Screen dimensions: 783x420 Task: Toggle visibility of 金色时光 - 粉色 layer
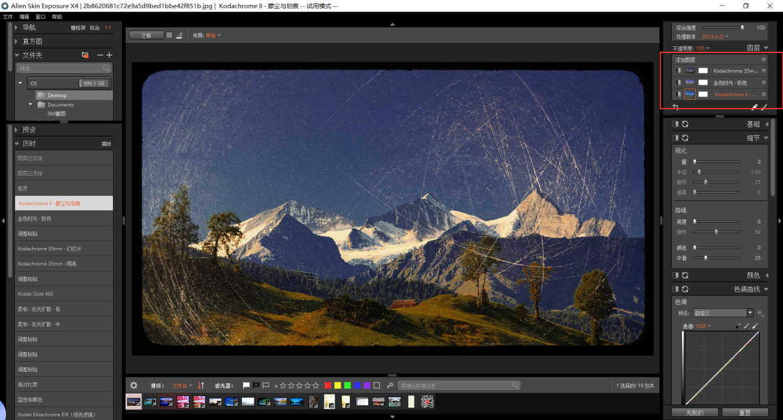(678, 83)
